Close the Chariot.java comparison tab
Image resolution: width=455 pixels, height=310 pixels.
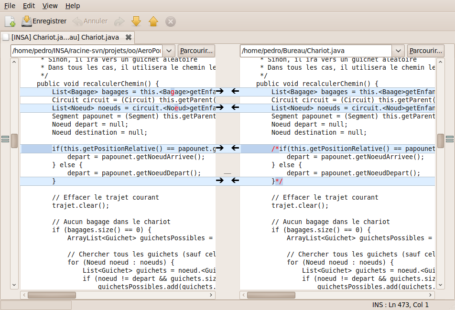[128, 37]
